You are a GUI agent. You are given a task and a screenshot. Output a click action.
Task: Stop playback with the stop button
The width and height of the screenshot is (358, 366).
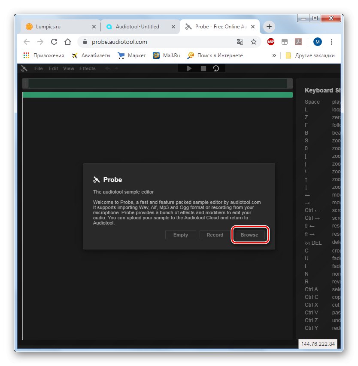203,68
